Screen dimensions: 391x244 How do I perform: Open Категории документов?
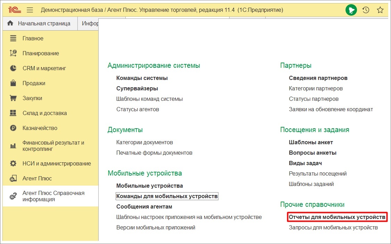144,143
